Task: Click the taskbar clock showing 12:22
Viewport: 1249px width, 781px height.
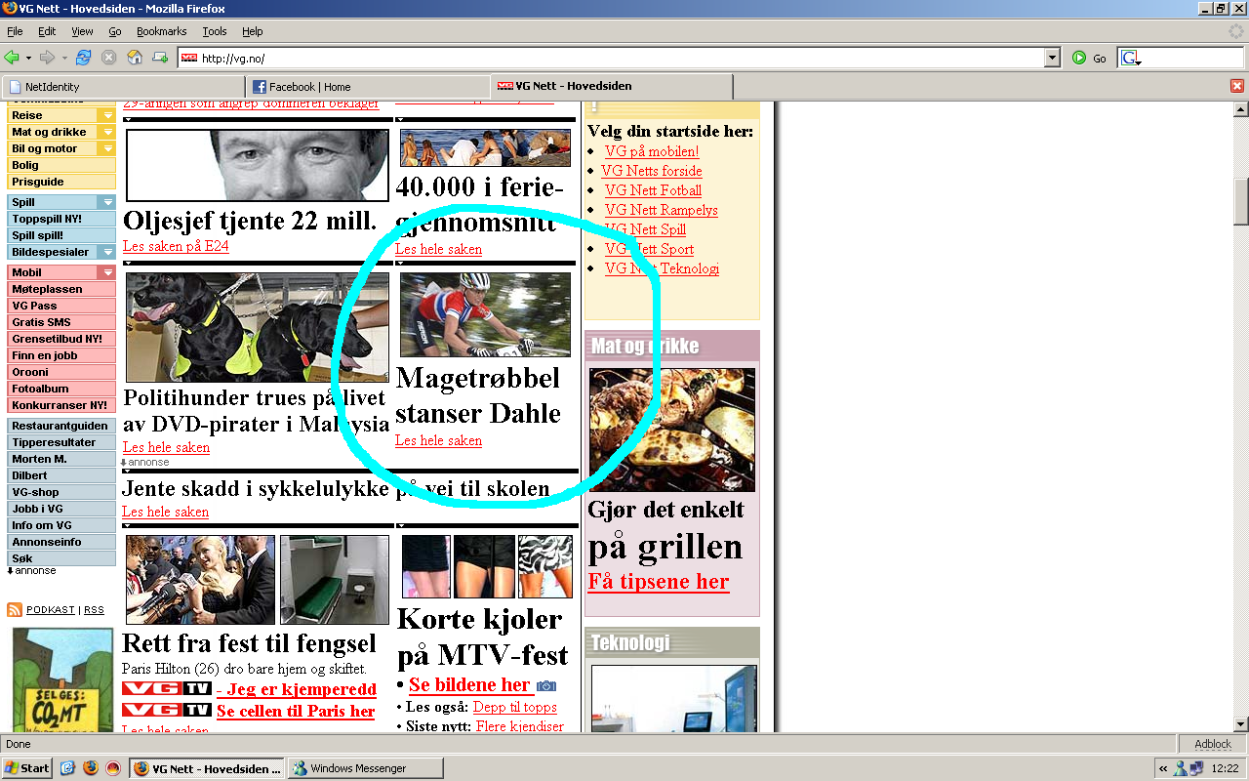Action: click(1226, 768)
